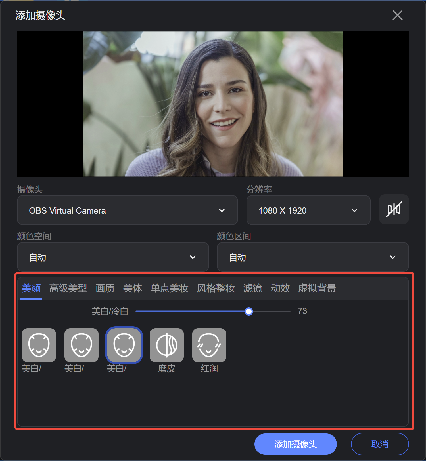
Task: Choose the 红润 rosy effect icon
Action: click(x=209, y=345)
